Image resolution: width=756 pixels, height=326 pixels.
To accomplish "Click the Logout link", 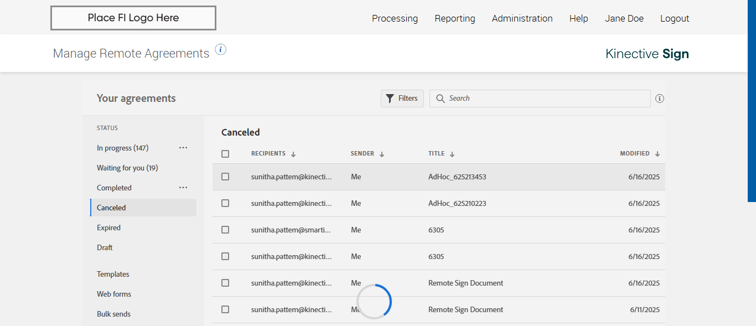I will click(x=675, y=18).
